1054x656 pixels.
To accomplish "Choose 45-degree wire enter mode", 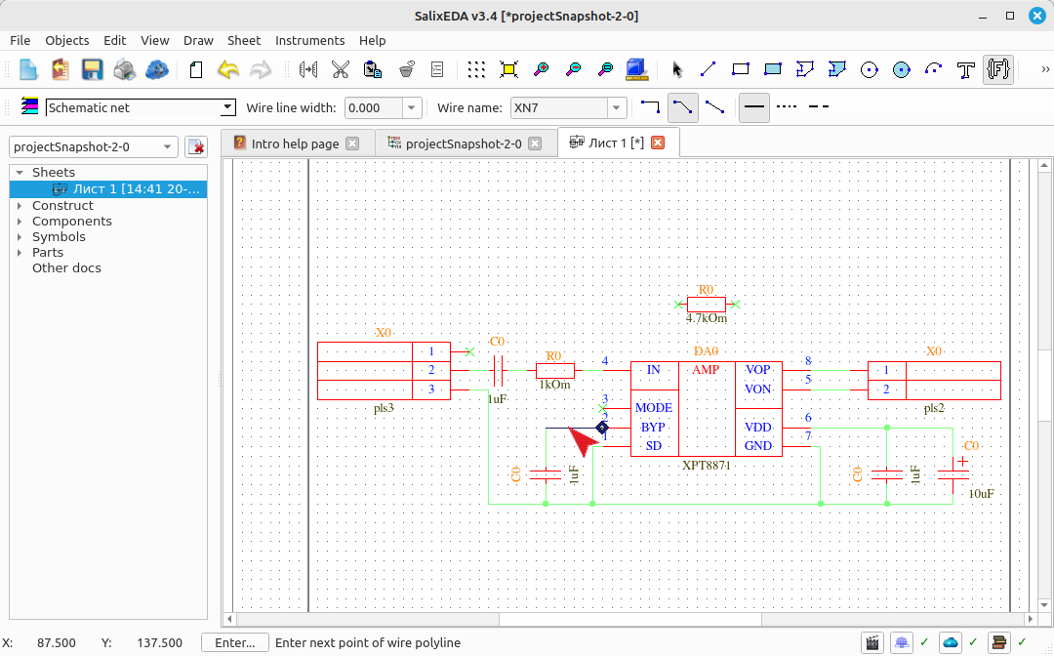I will click(682, 106).
